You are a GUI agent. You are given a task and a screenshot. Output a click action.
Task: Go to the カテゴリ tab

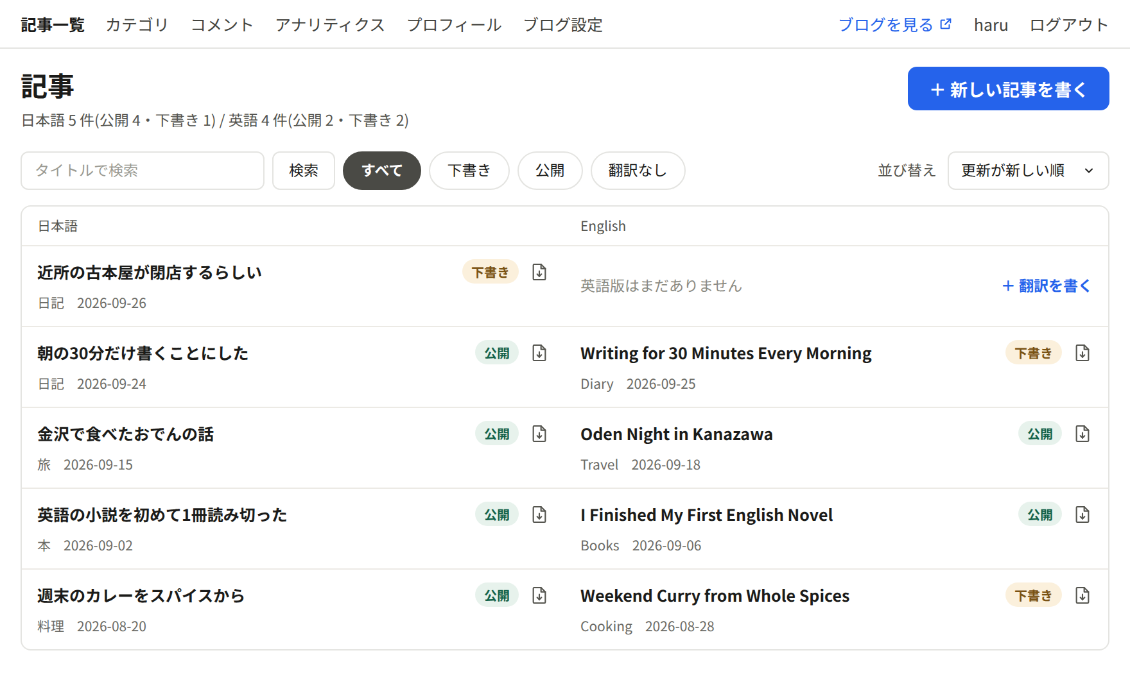[137, 25]
